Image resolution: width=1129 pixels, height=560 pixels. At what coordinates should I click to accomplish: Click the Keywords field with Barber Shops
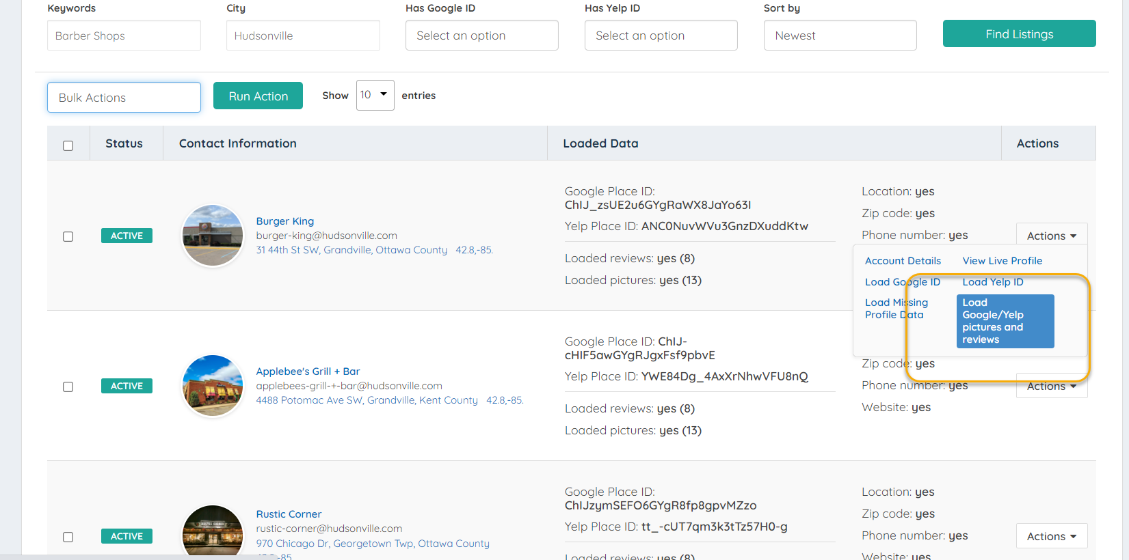click(x=124, y=36)
